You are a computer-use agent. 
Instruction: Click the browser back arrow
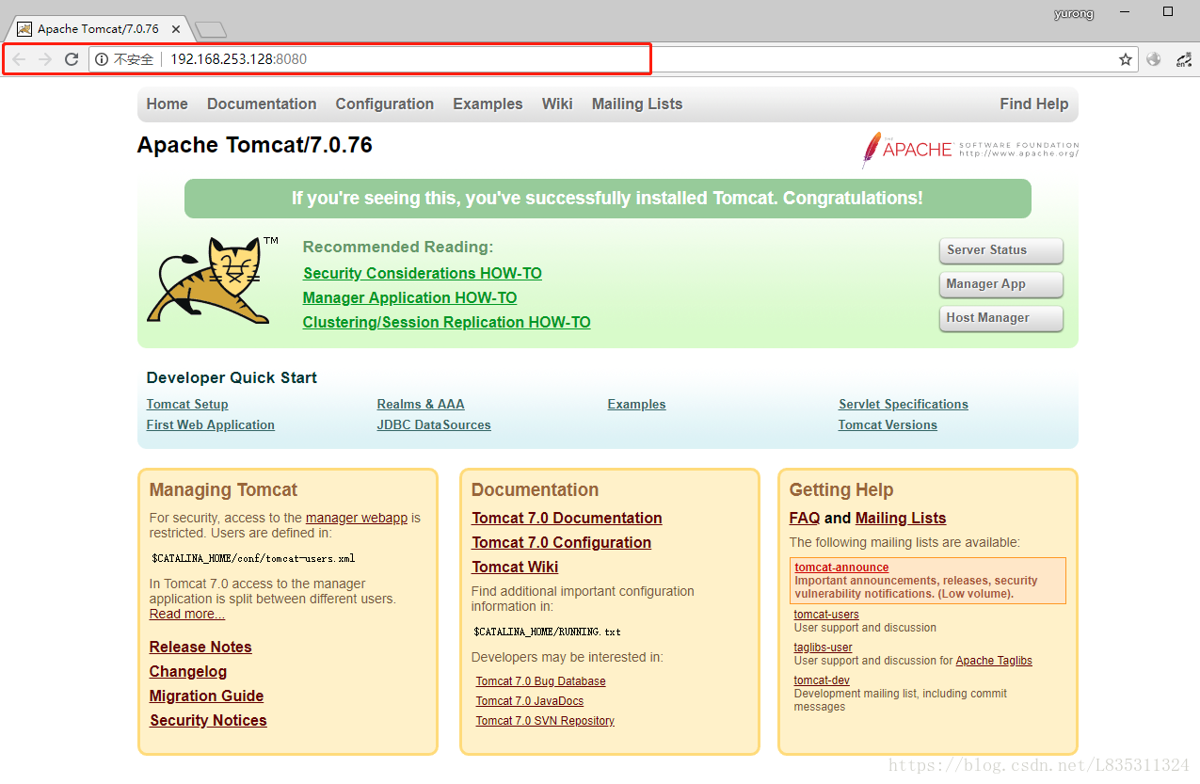(19, 59)
